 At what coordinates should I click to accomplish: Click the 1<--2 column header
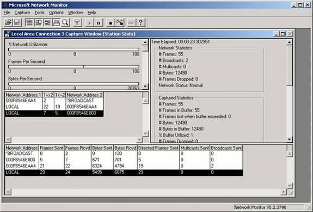(x=60, y=95)
